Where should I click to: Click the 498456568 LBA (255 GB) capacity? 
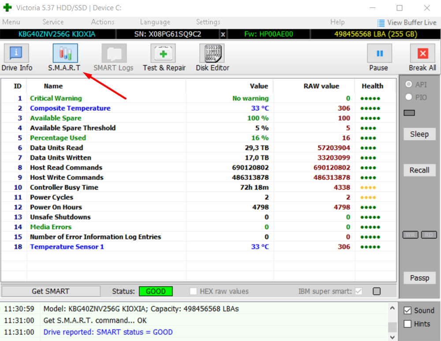(376, 34)
